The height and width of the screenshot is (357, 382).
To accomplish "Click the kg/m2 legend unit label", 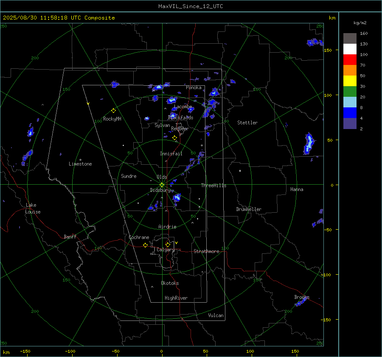I will pyautogui.click(x=360, y=23).
